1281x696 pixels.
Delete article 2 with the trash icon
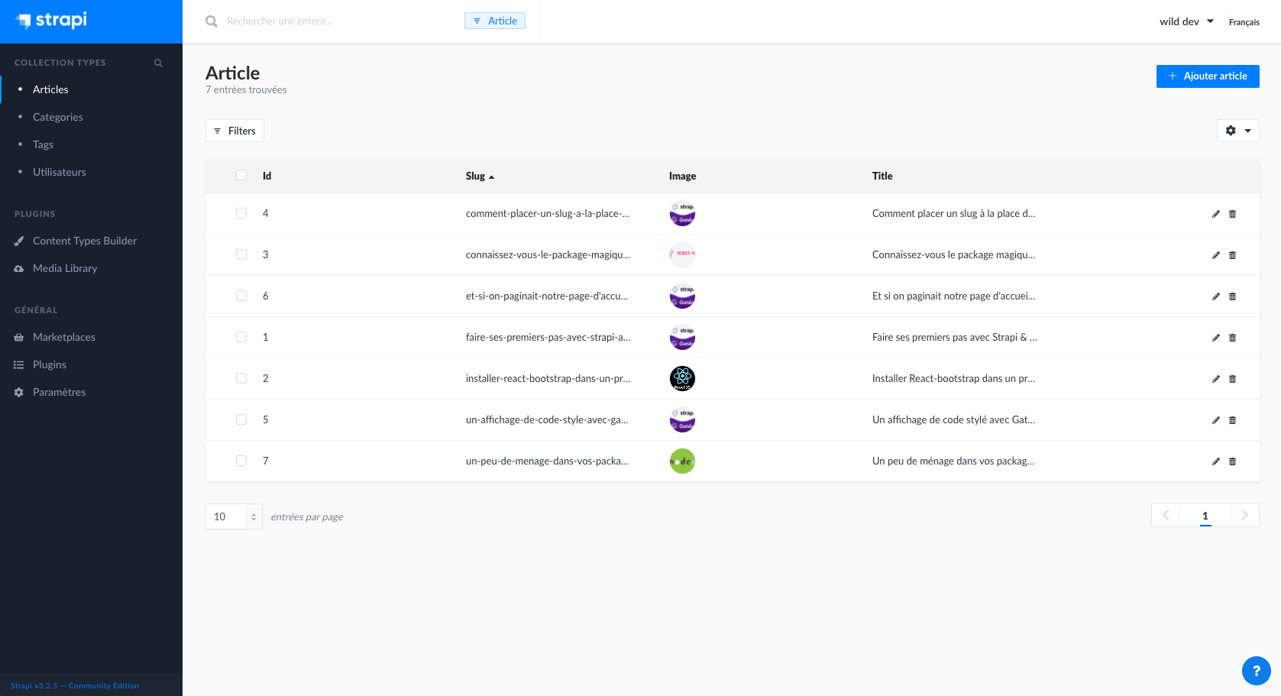(x=1232, y=379)
